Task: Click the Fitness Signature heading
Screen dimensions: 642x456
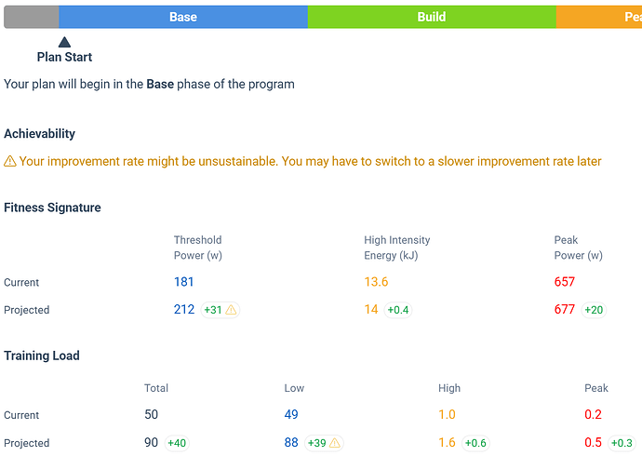Action: coord(52,208)
